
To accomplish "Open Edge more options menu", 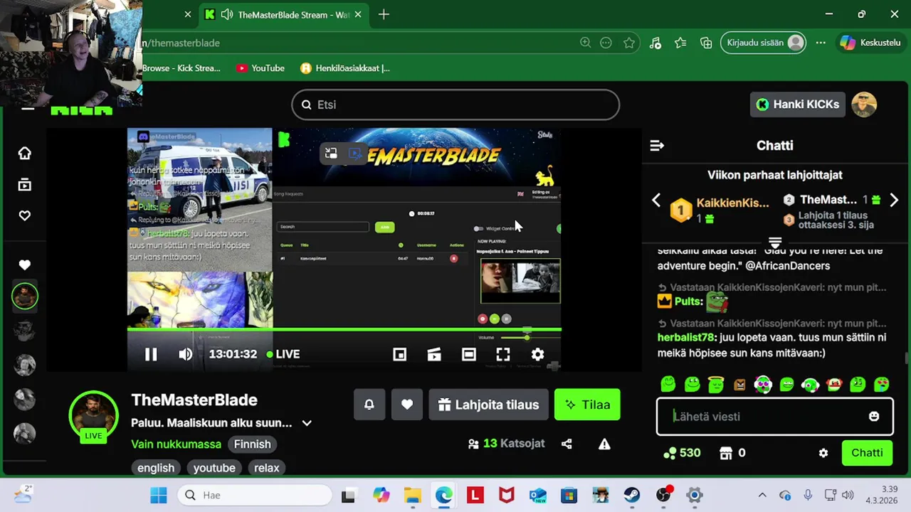I will coord(821,43).
